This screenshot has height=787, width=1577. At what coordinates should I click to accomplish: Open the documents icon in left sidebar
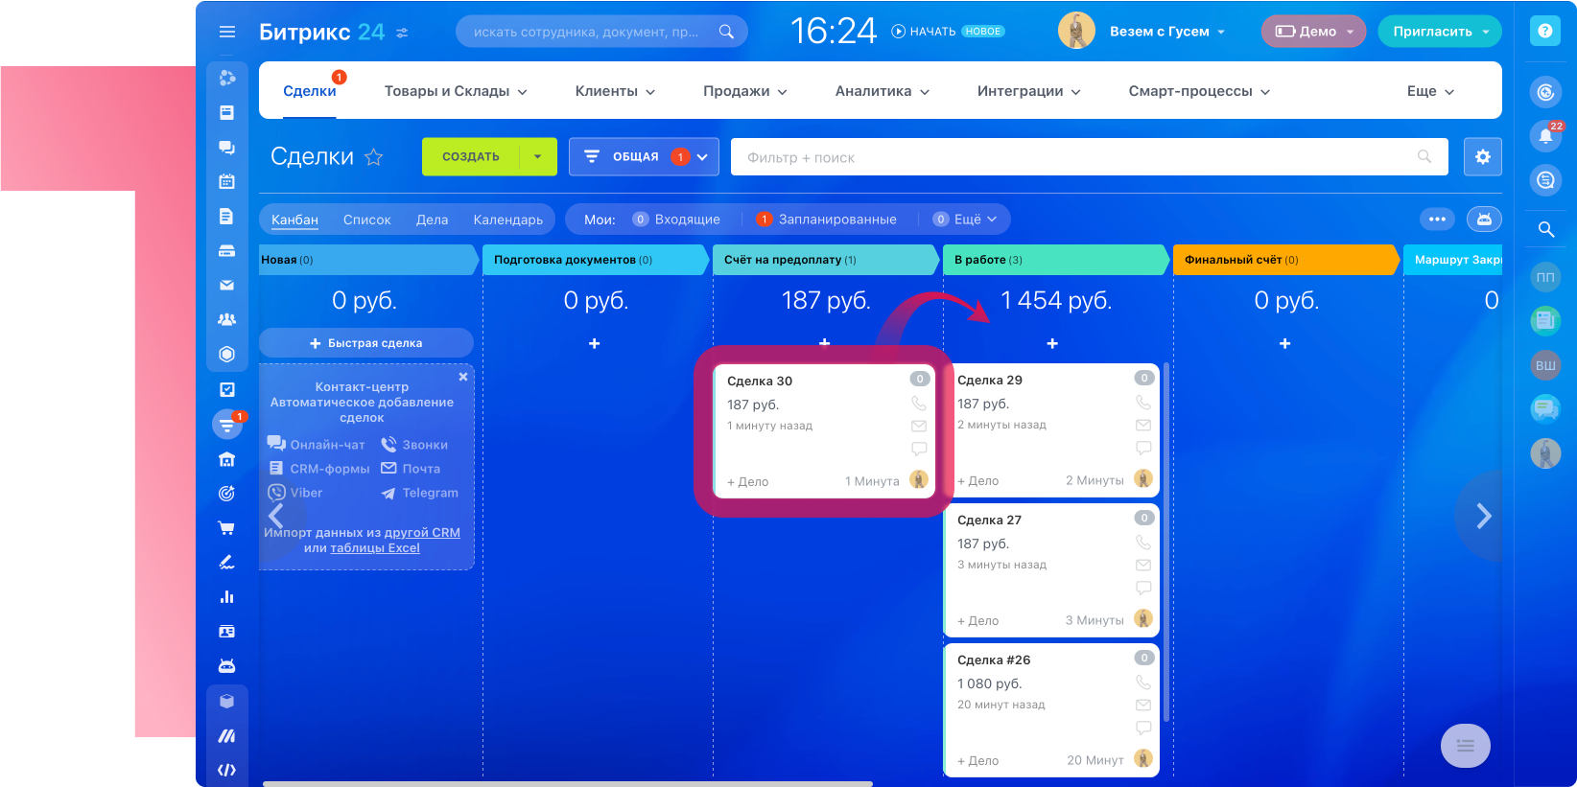point(226,216)
